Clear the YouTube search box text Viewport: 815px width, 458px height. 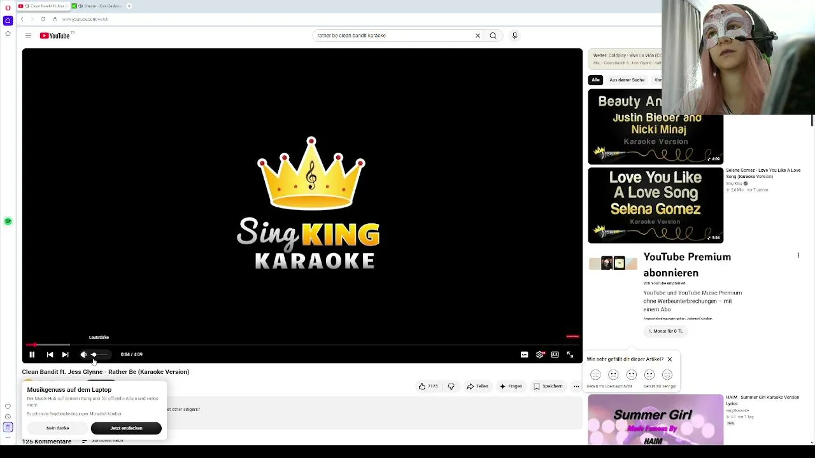coord(478,36)
